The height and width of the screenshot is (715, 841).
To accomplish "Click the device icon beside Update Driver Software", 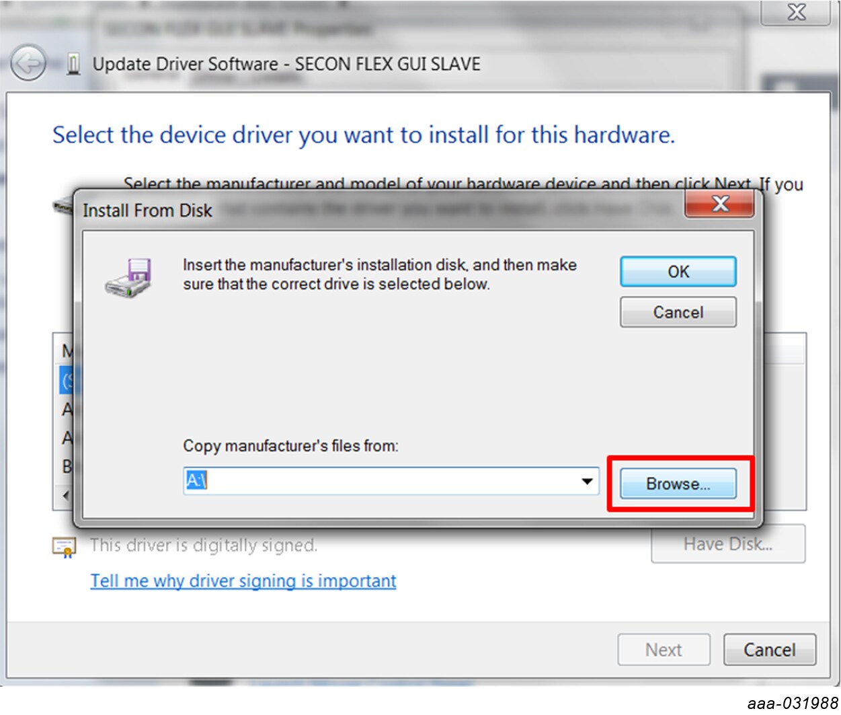I will click(74, 65).
